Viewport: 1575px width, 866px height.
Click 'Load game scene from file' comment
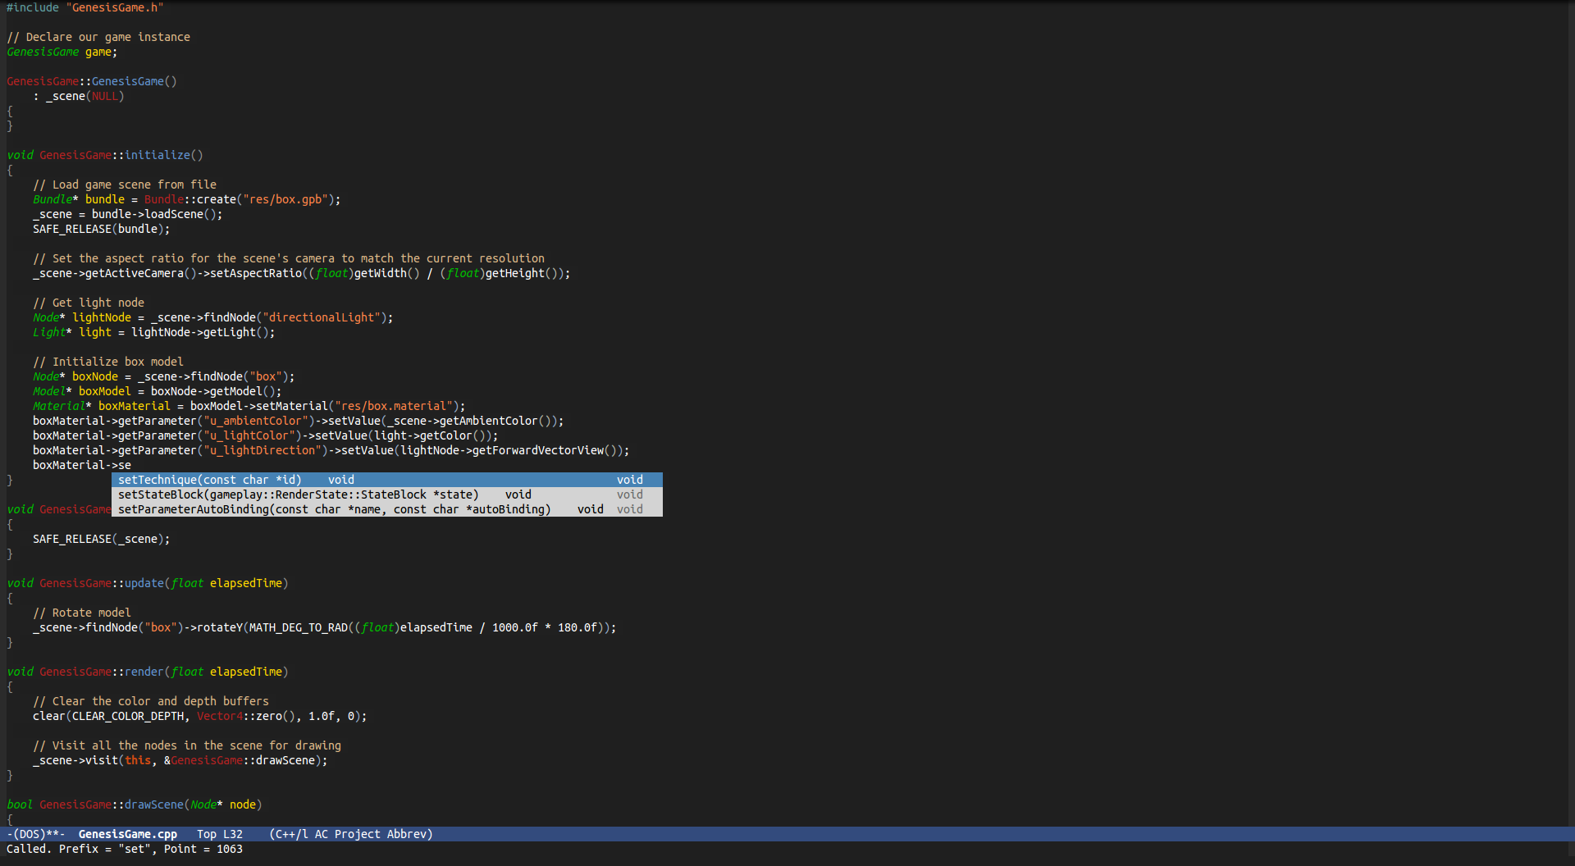[125, 185]
